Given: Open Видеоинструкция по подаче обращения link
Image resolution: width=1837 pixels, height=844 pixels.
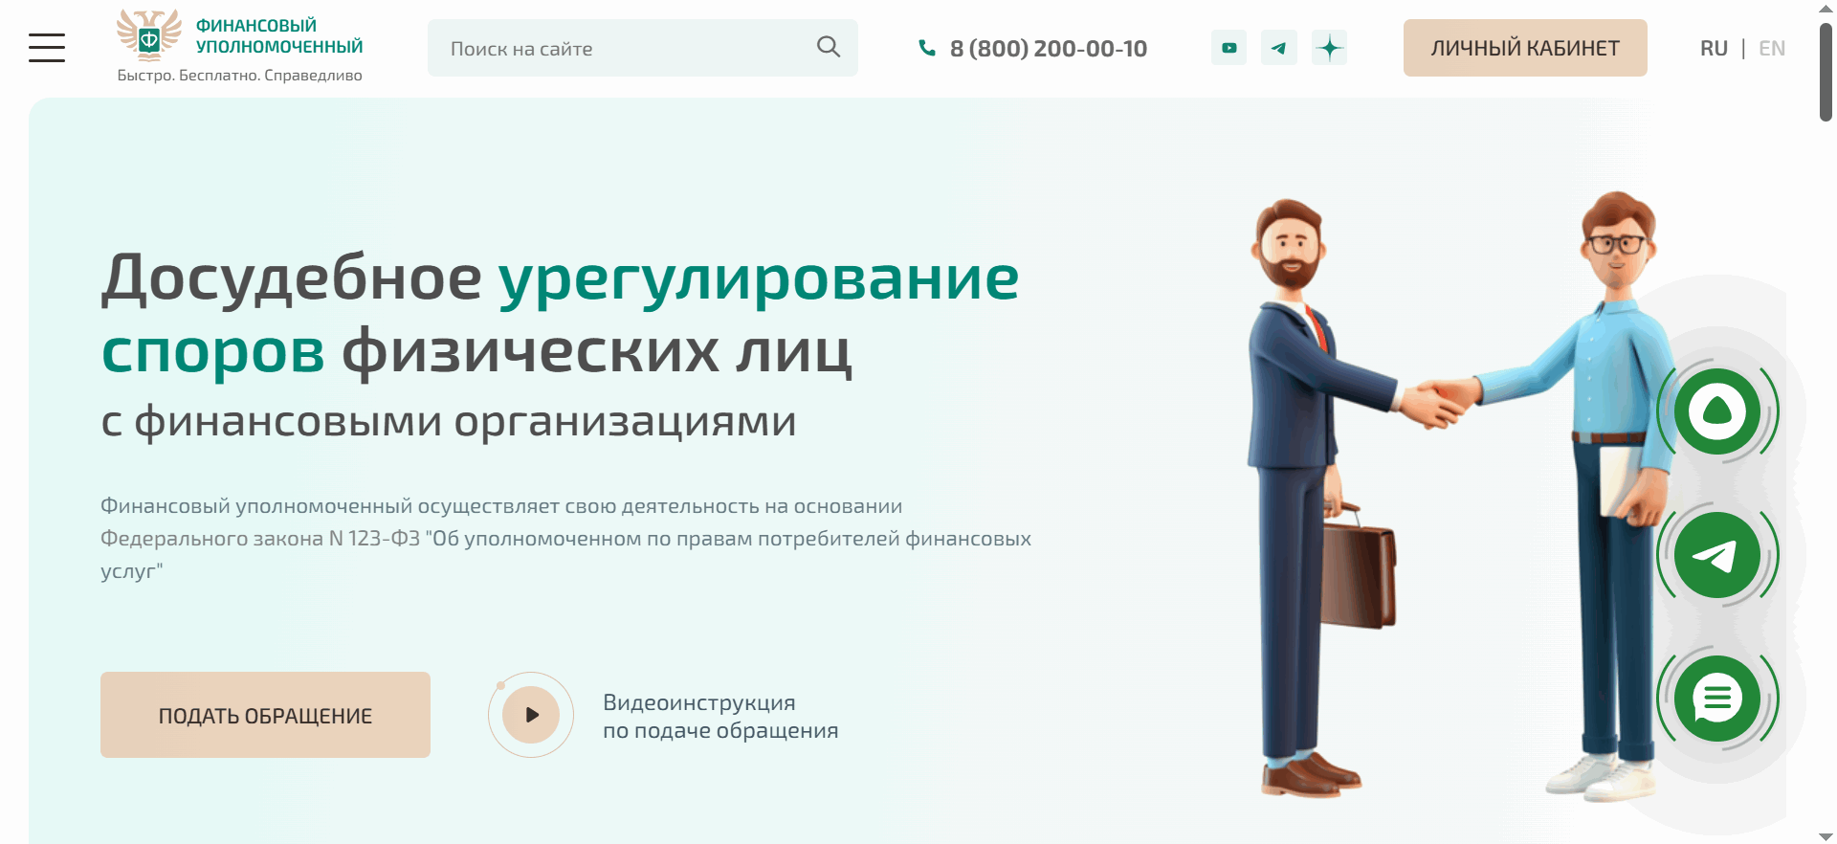Looking at the screenshot, I should (720, 716).
